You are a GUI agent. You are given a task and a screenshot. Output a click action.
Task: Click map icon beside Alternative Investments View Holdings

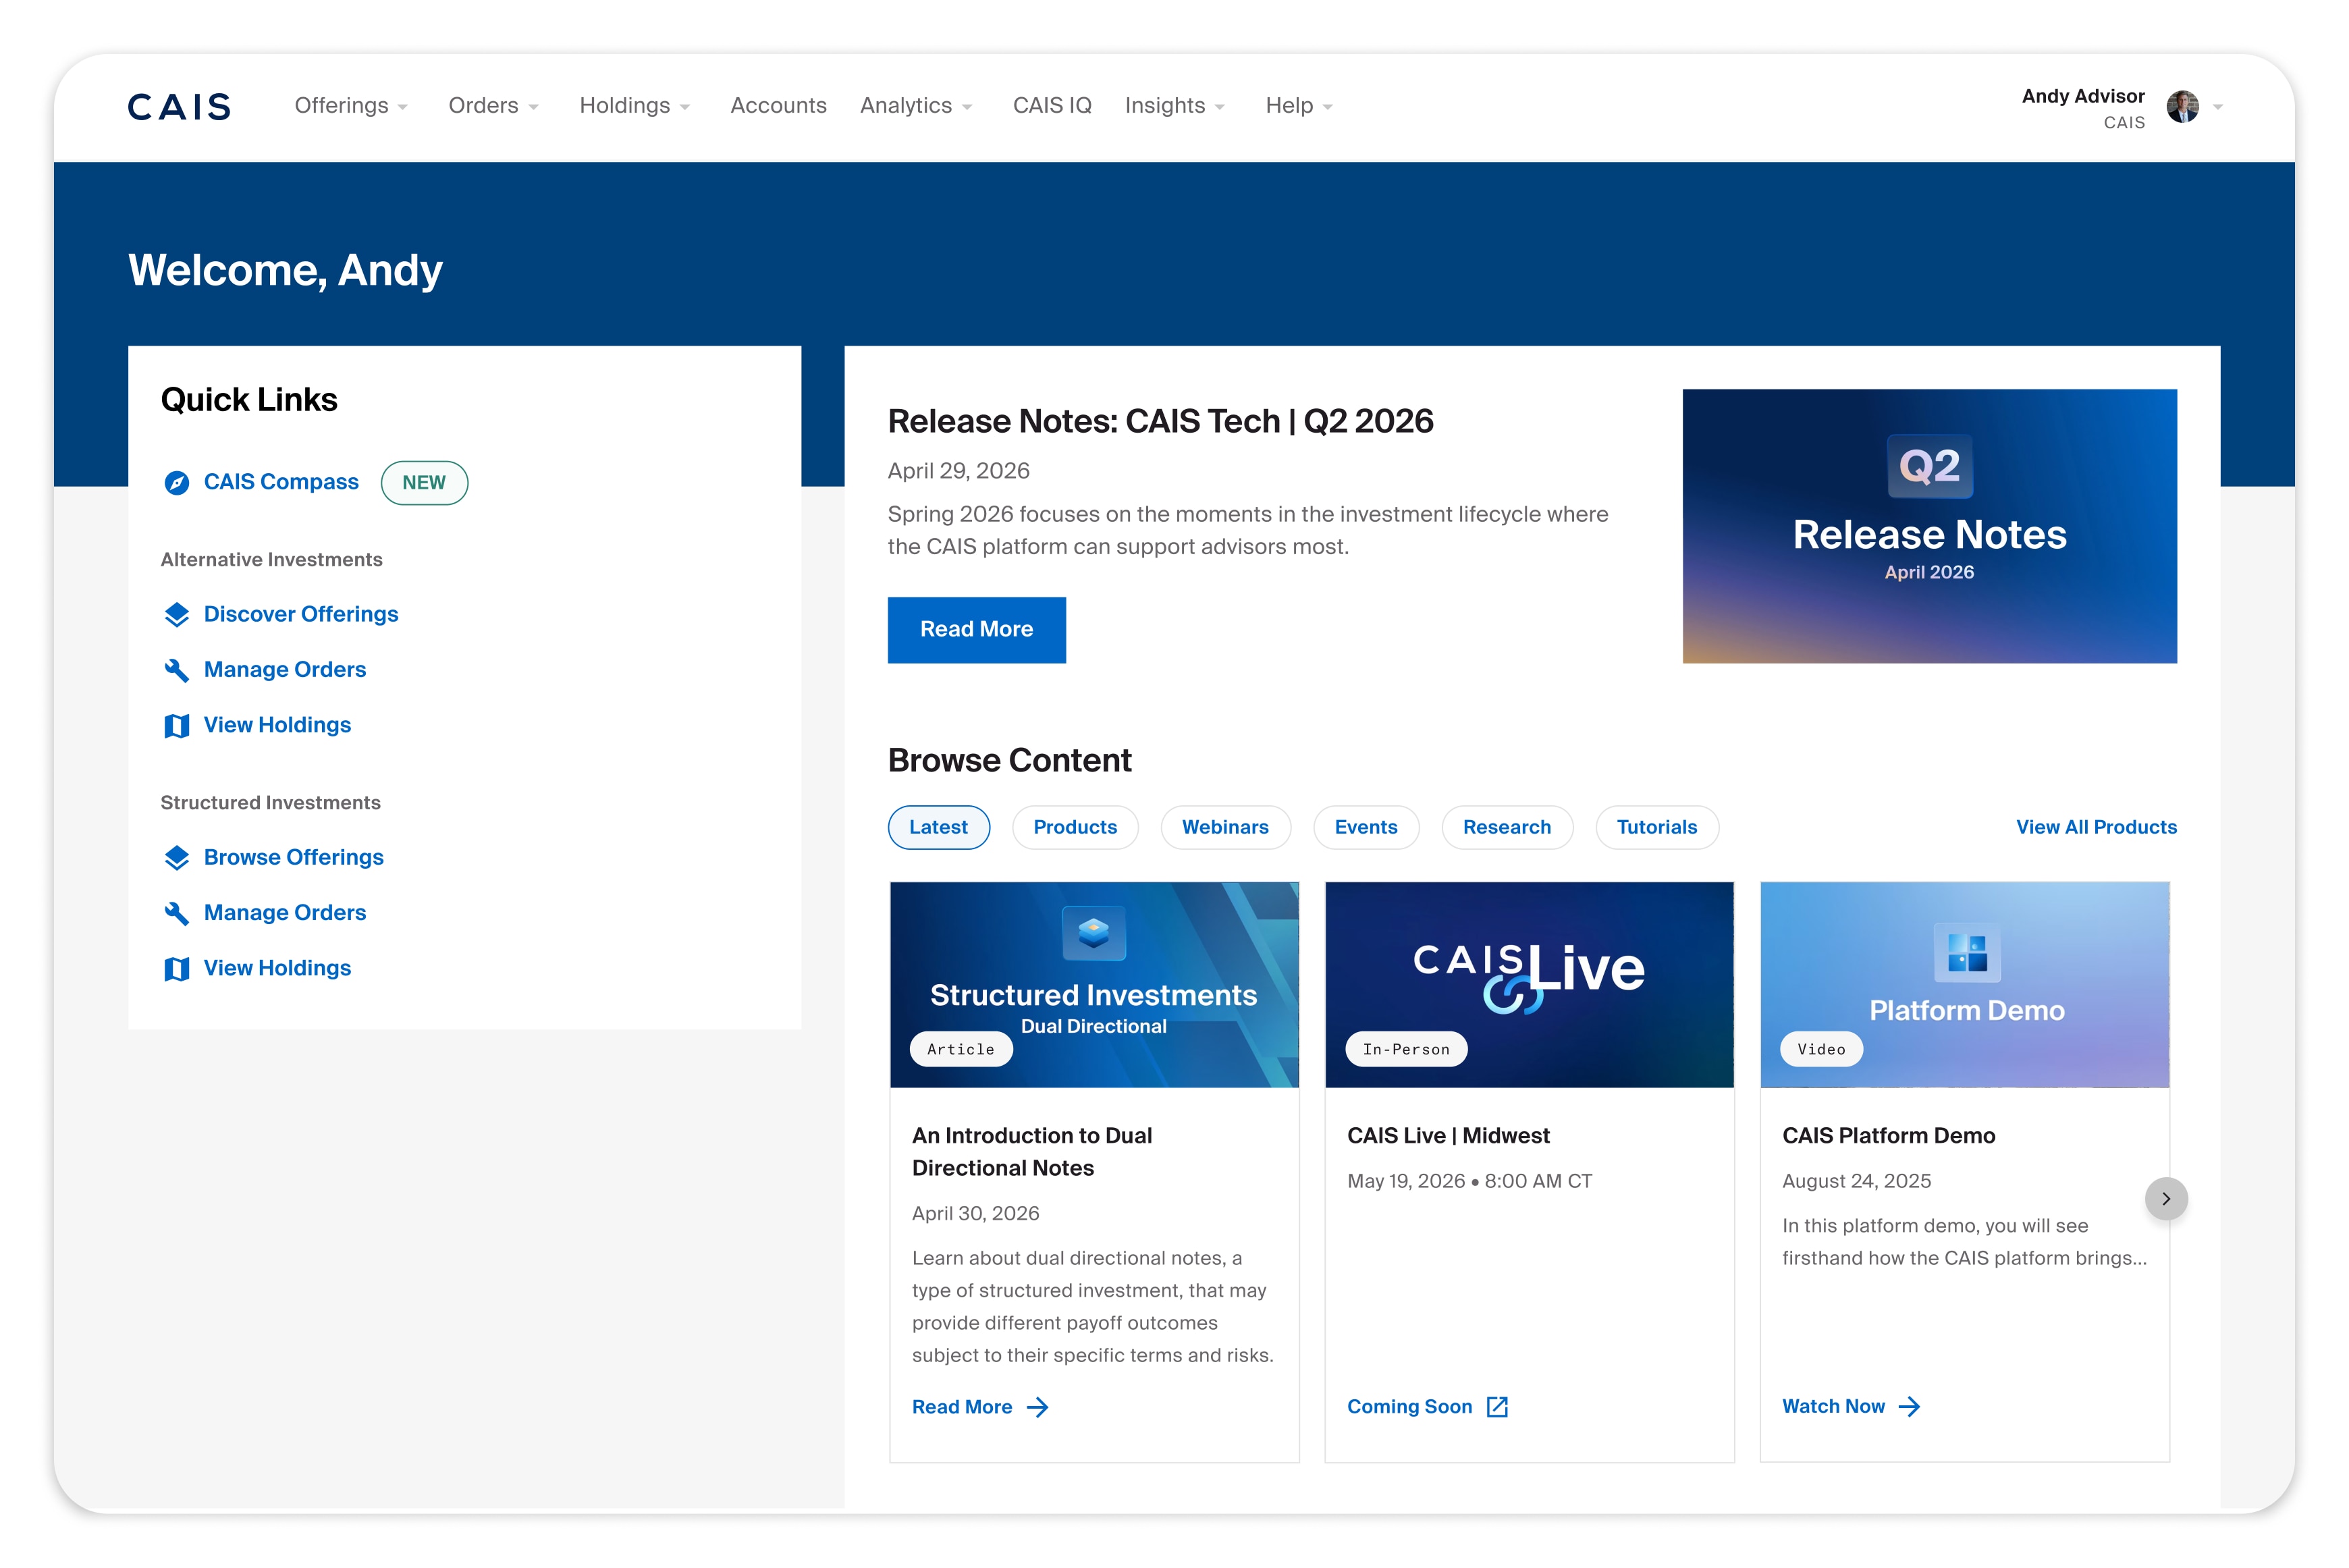177,726
